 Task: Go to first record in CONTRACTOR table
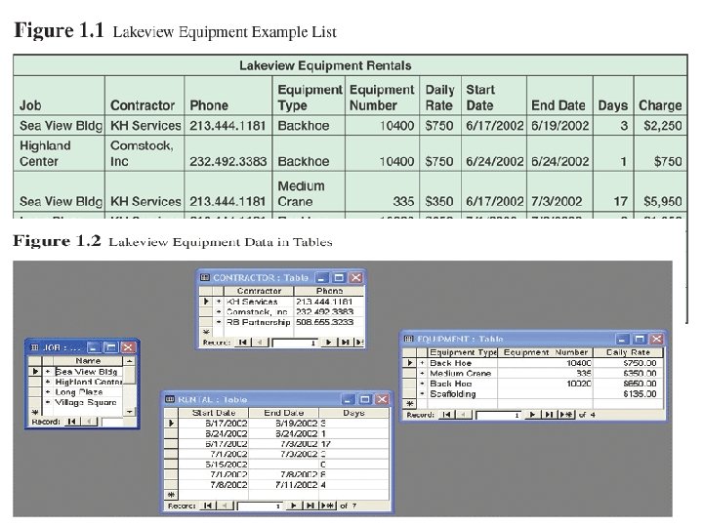[243, 343]
